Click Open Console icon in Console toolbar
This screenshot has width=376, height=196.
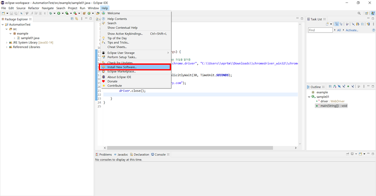[360, 154]
